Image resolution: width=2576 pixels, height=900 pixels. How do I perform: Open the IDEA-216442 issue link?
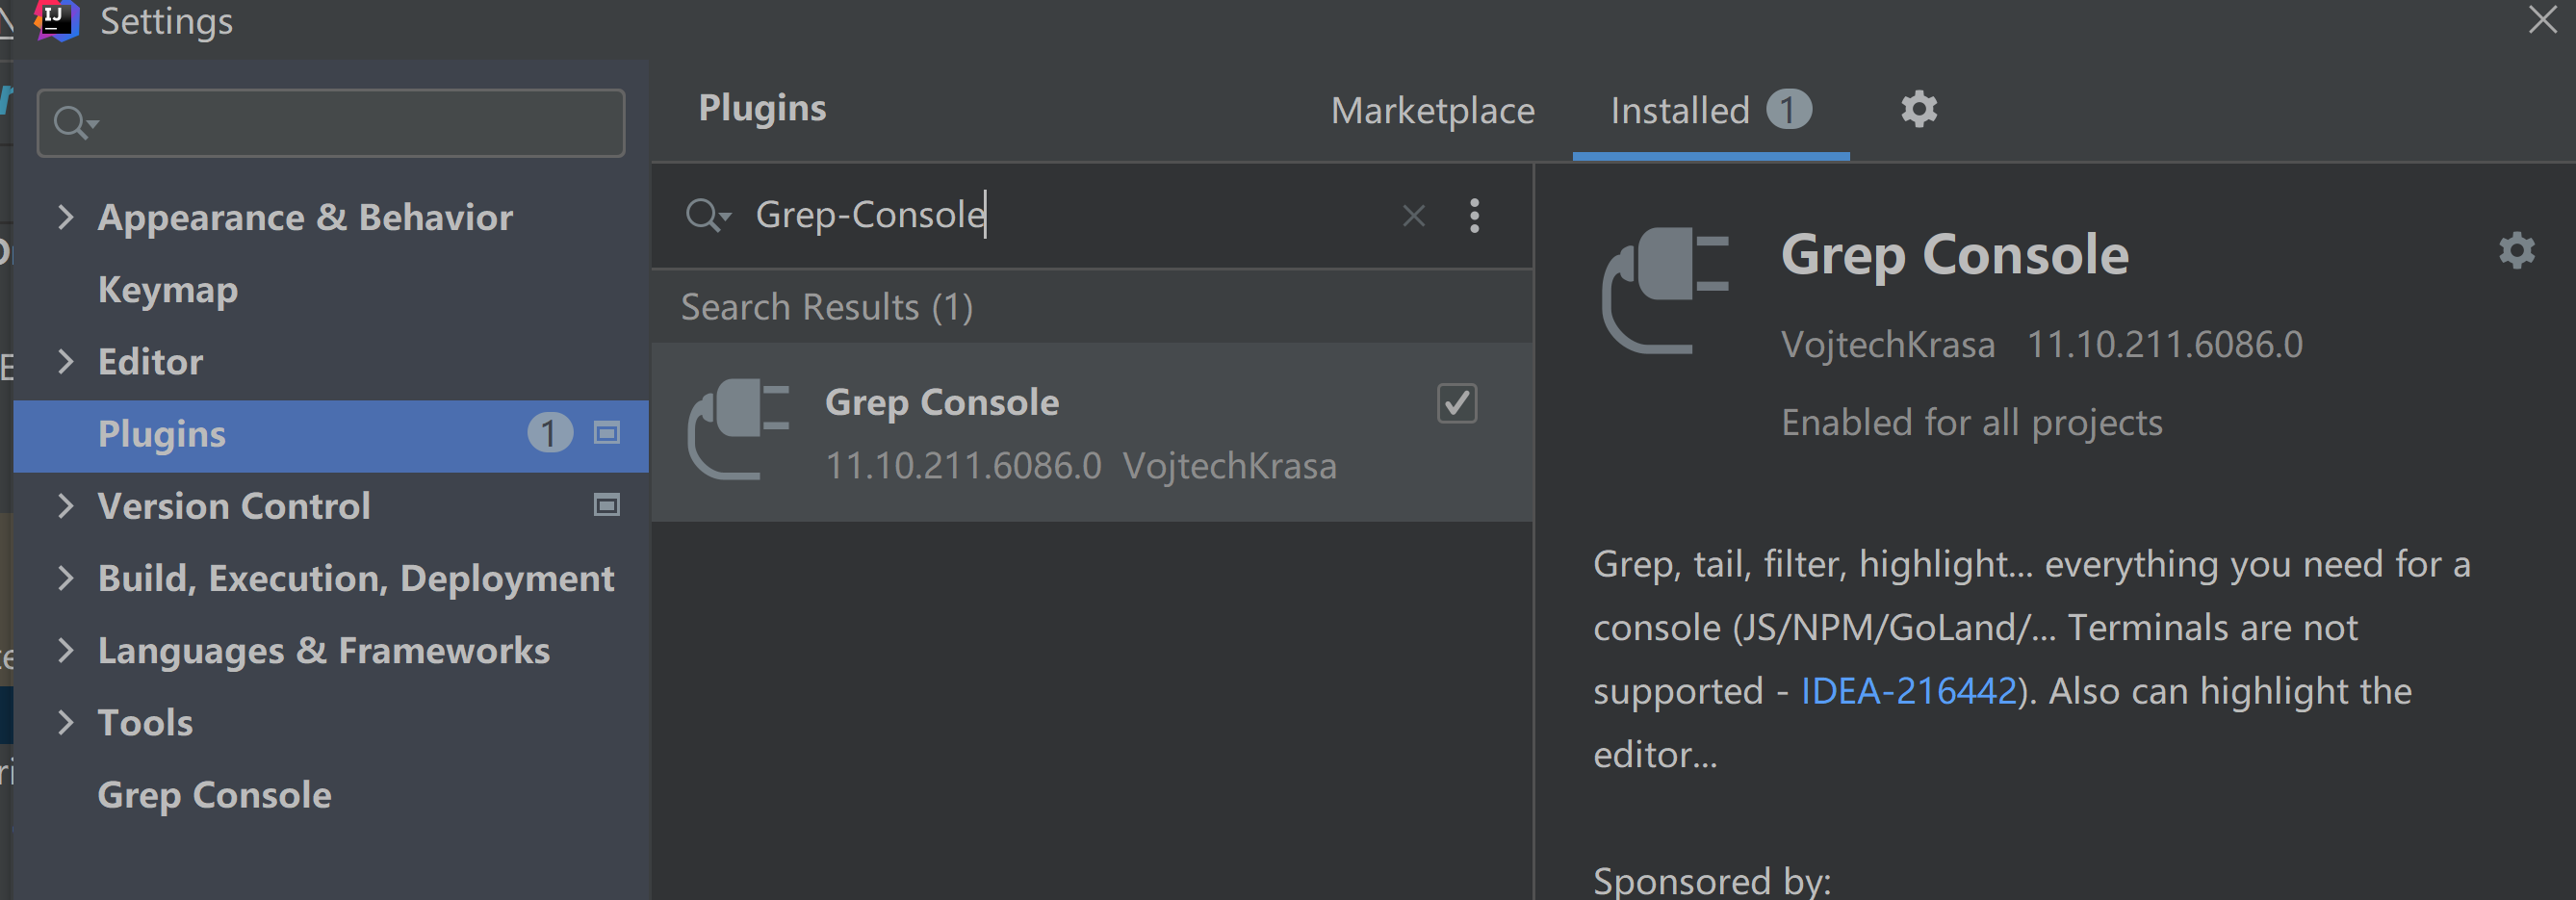click(1908, 691)
